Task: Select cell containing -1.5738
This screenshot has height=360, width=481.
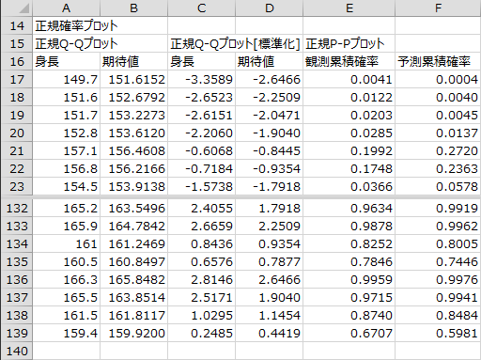Action: pyautogui.click(x=201, y=186)
